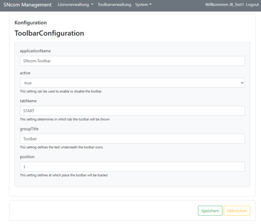The image size is (261, 224).
Task: Click the active field label
Action: pyautogui.click(x=25, y=73)
